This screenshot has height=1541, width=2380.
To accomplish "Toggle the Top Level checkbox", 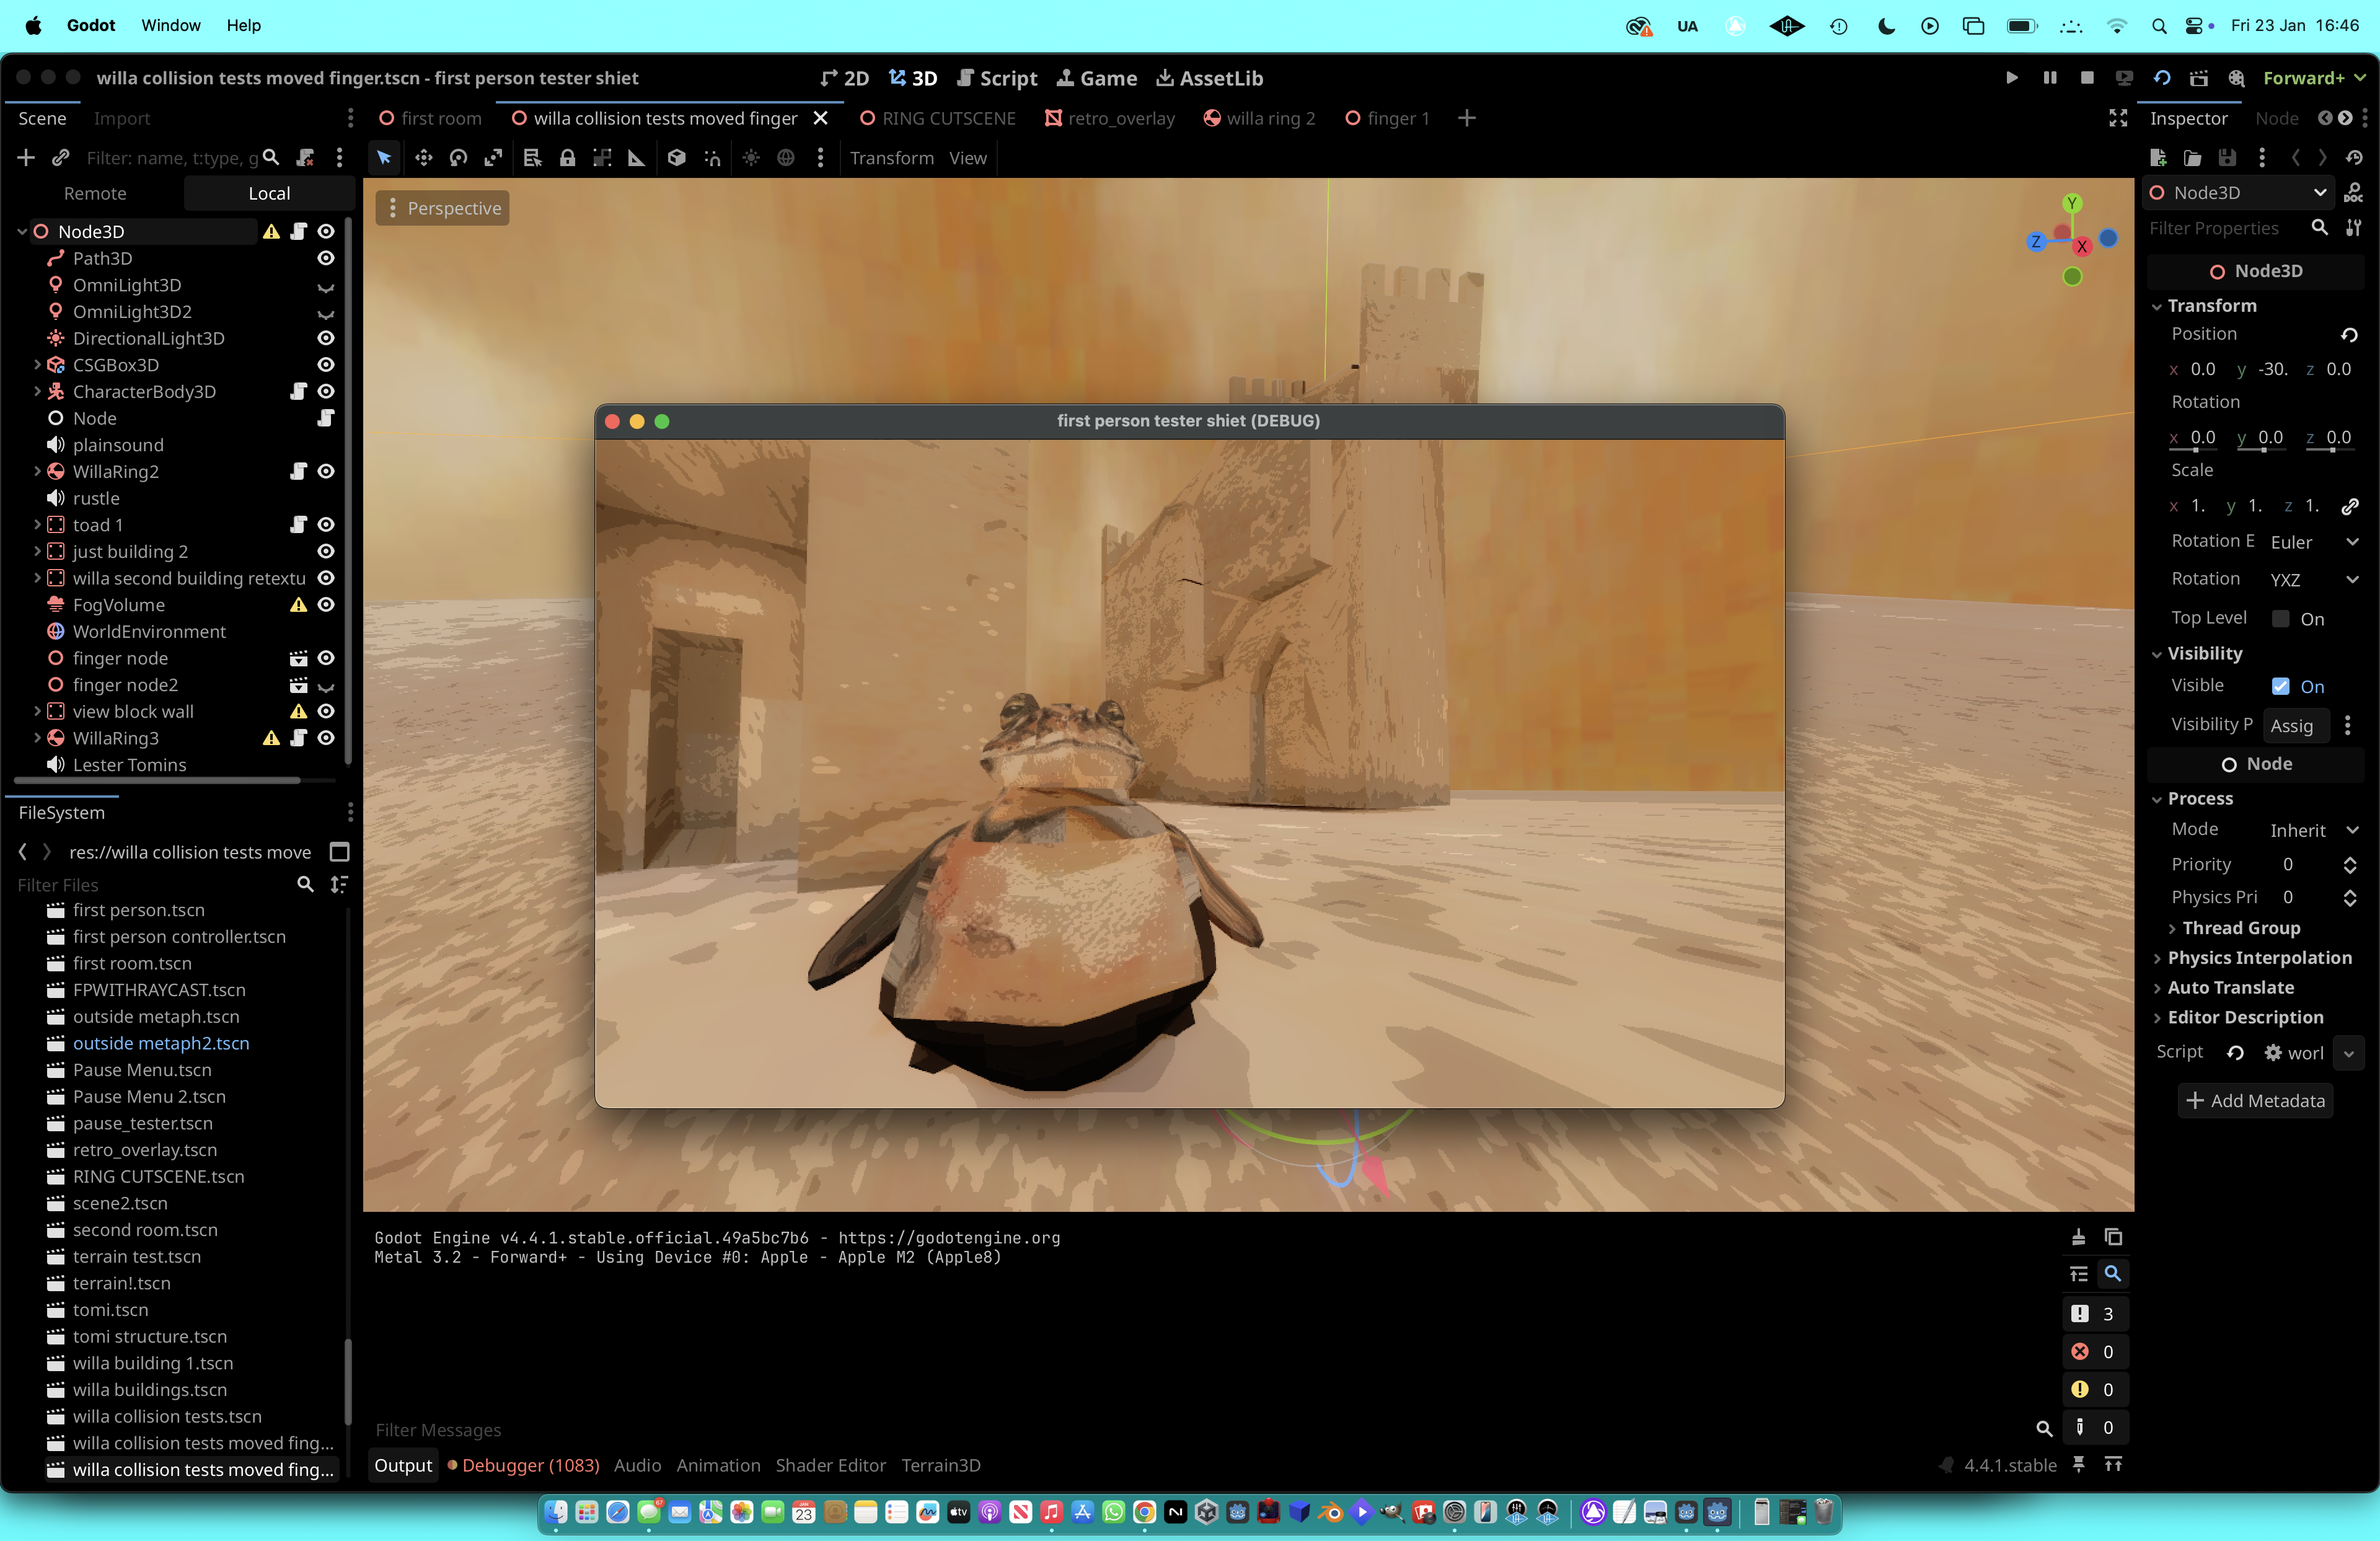I will [x=2281, y=619].
